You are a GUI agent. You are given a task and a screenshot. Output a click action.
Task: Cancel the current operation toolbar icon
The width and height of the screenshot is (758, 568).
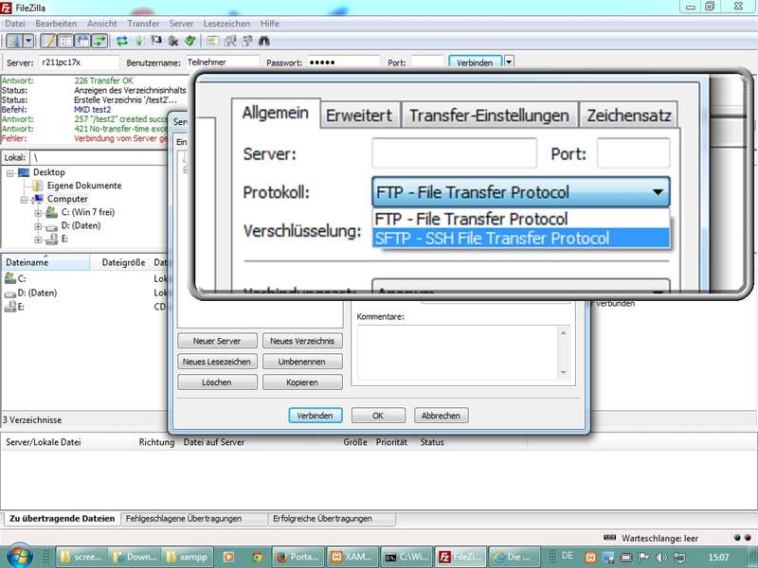(156, 41)
